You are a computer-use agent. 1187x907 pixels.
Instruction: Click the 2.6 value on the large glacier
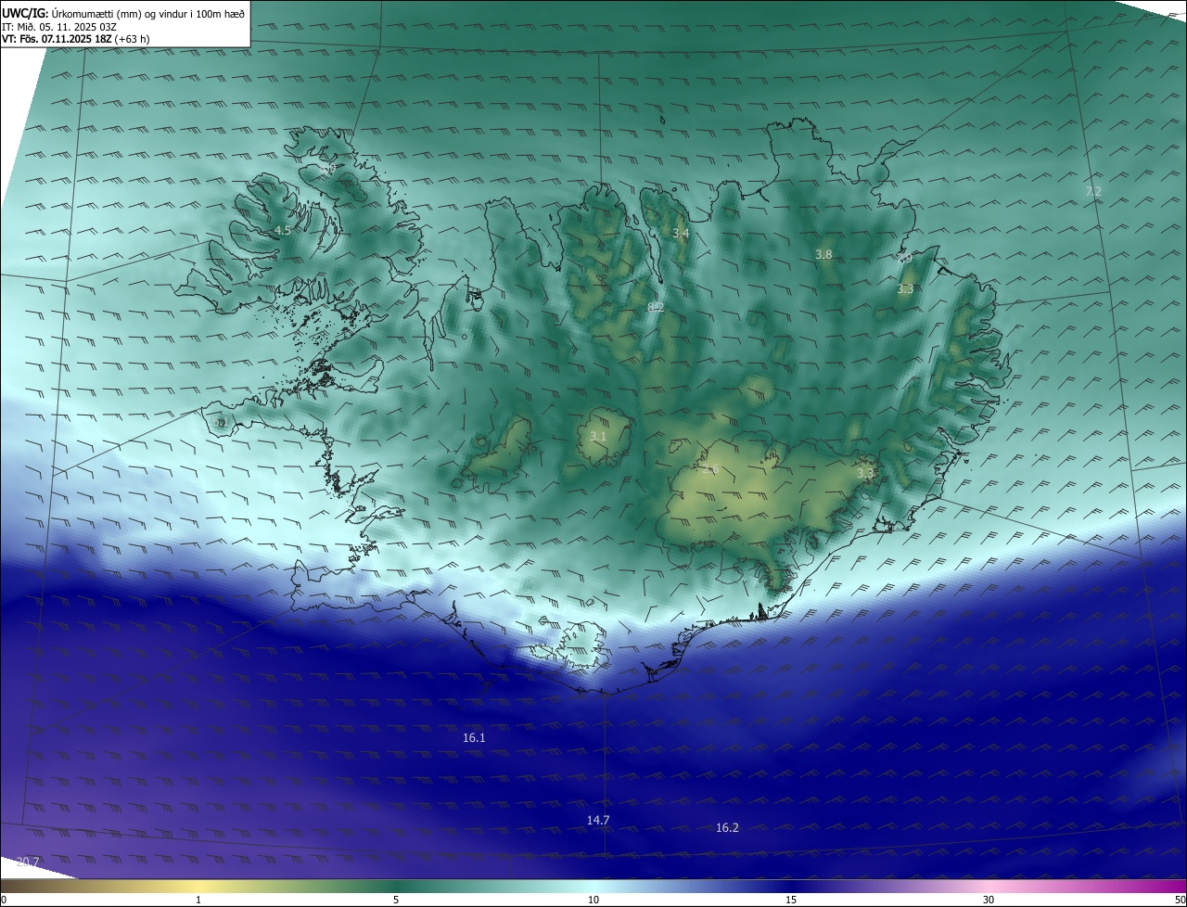click(710, 469)
